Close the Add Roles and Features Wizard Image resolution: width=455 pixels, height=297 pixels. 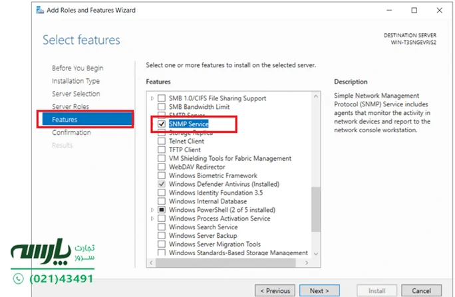439,10
